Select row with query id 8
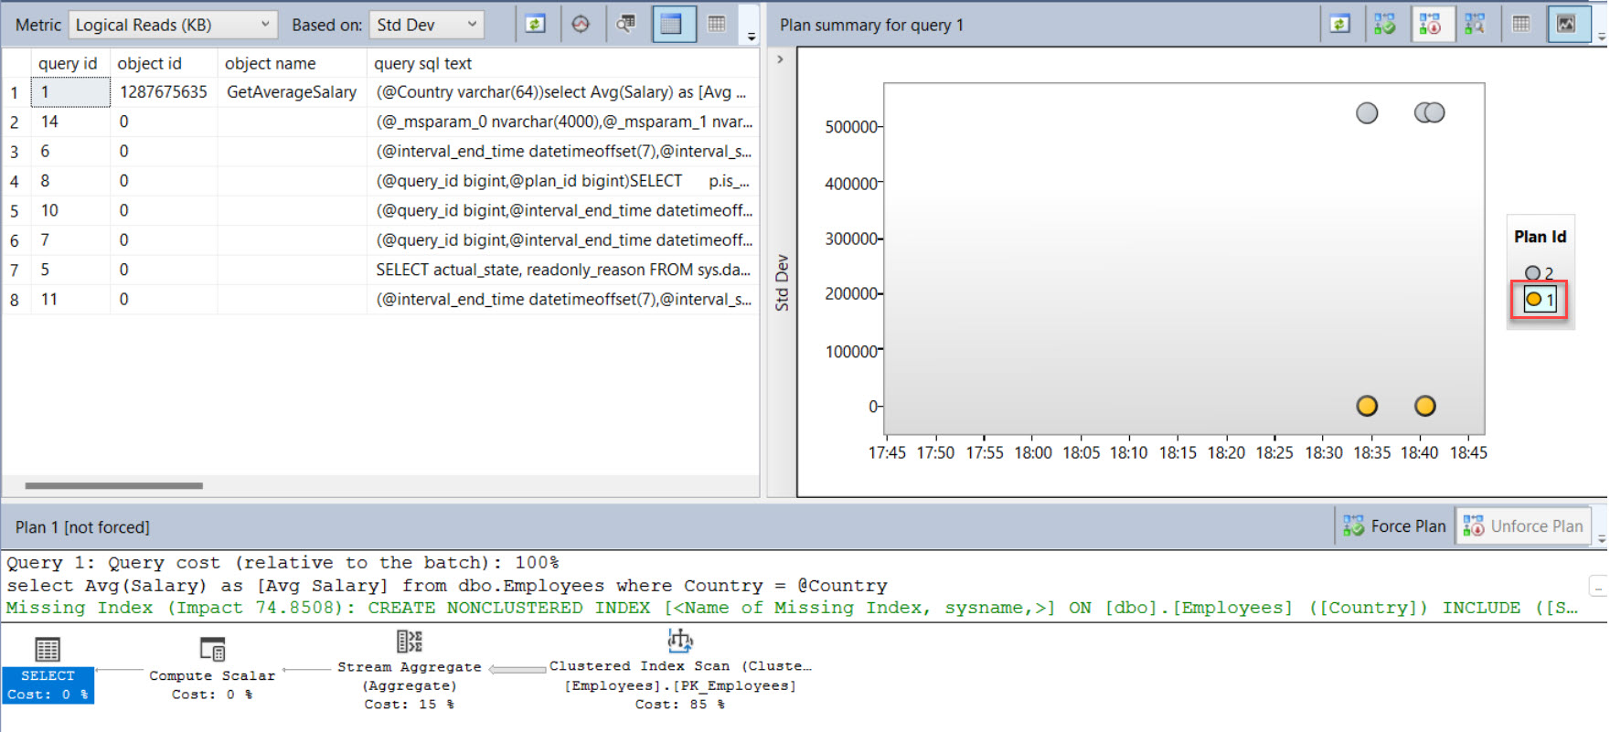The width and height of the screenshot is (1610, 732). [x=380, y=181]
